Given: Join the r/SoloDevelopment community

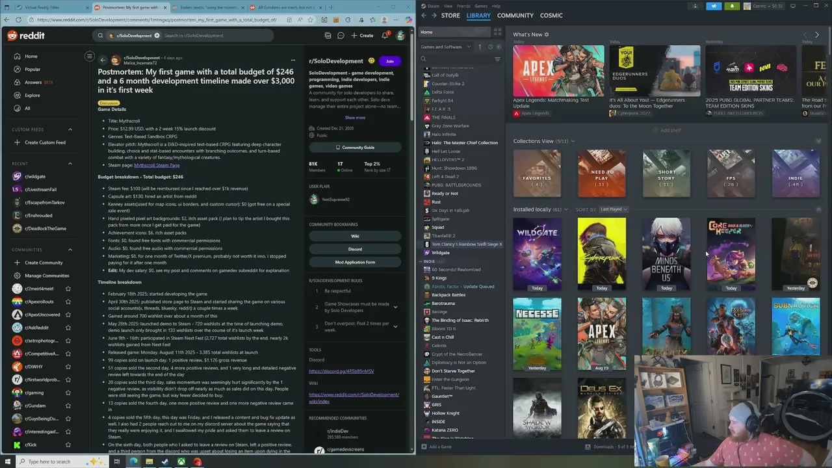Looking at the screenshot, I should point(389,61).
